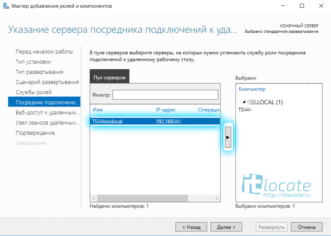
Task: Select the TS server under Выбрано
Action: (245, 110)
